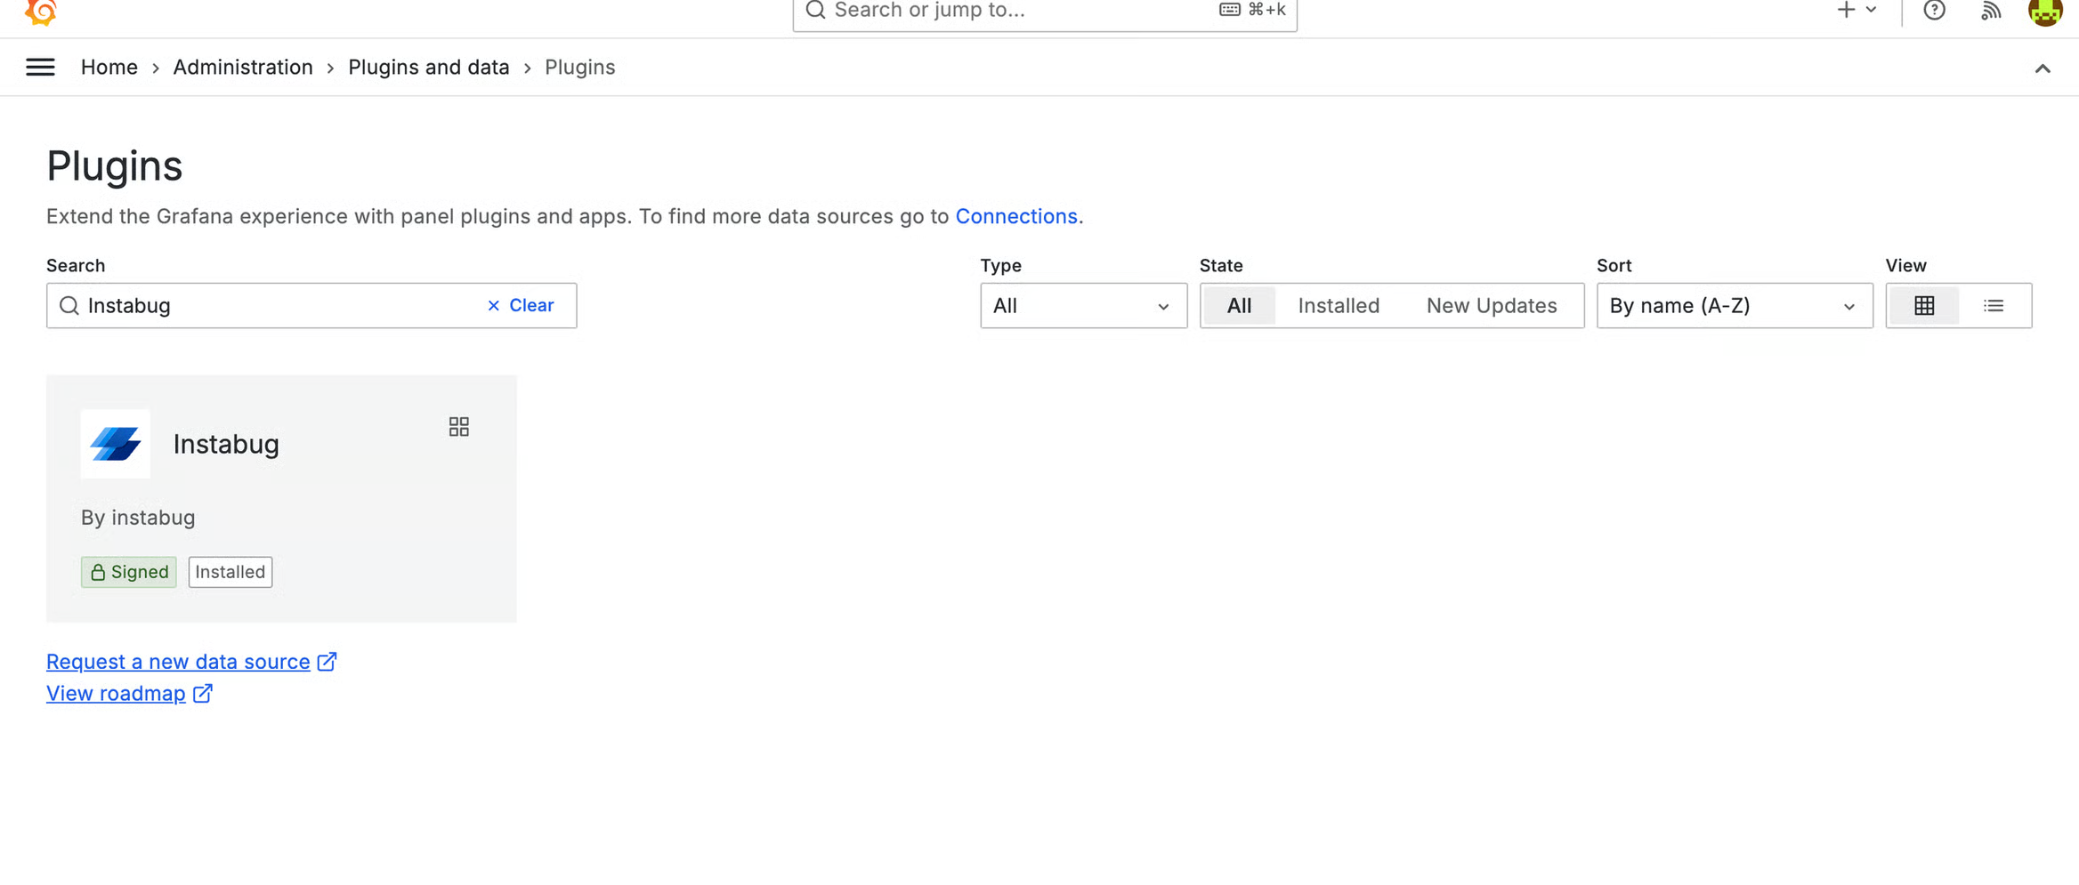Click the Instabug plugin logo
Screen dimensions: 2079x885
(x=116, y=444)
